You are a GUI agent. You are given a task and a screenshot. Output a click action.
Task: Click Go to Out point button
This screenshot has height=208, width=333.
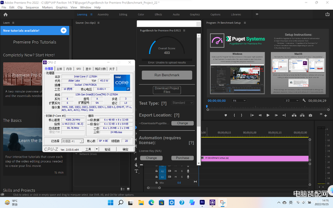tap(284, 115)
